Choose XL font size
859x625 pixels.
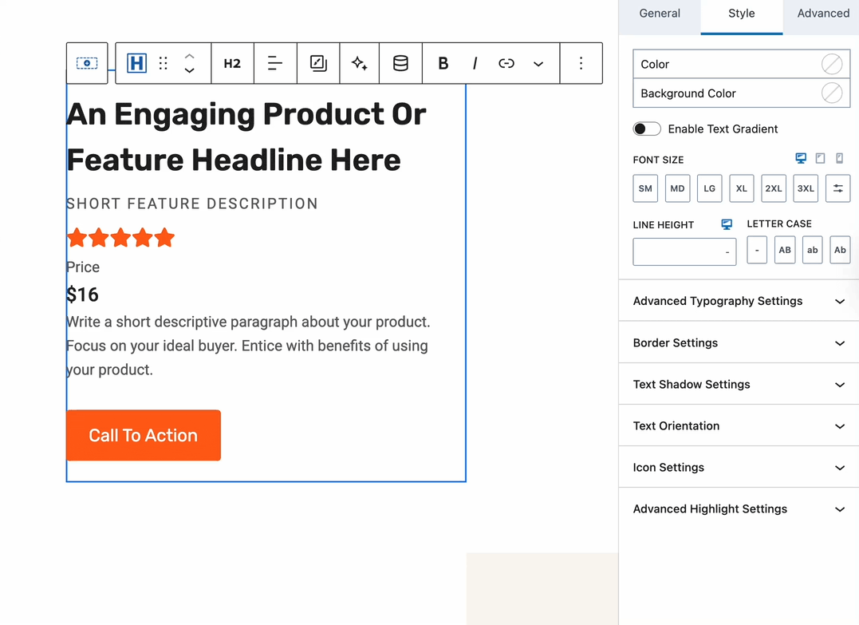tap(742, 188)
